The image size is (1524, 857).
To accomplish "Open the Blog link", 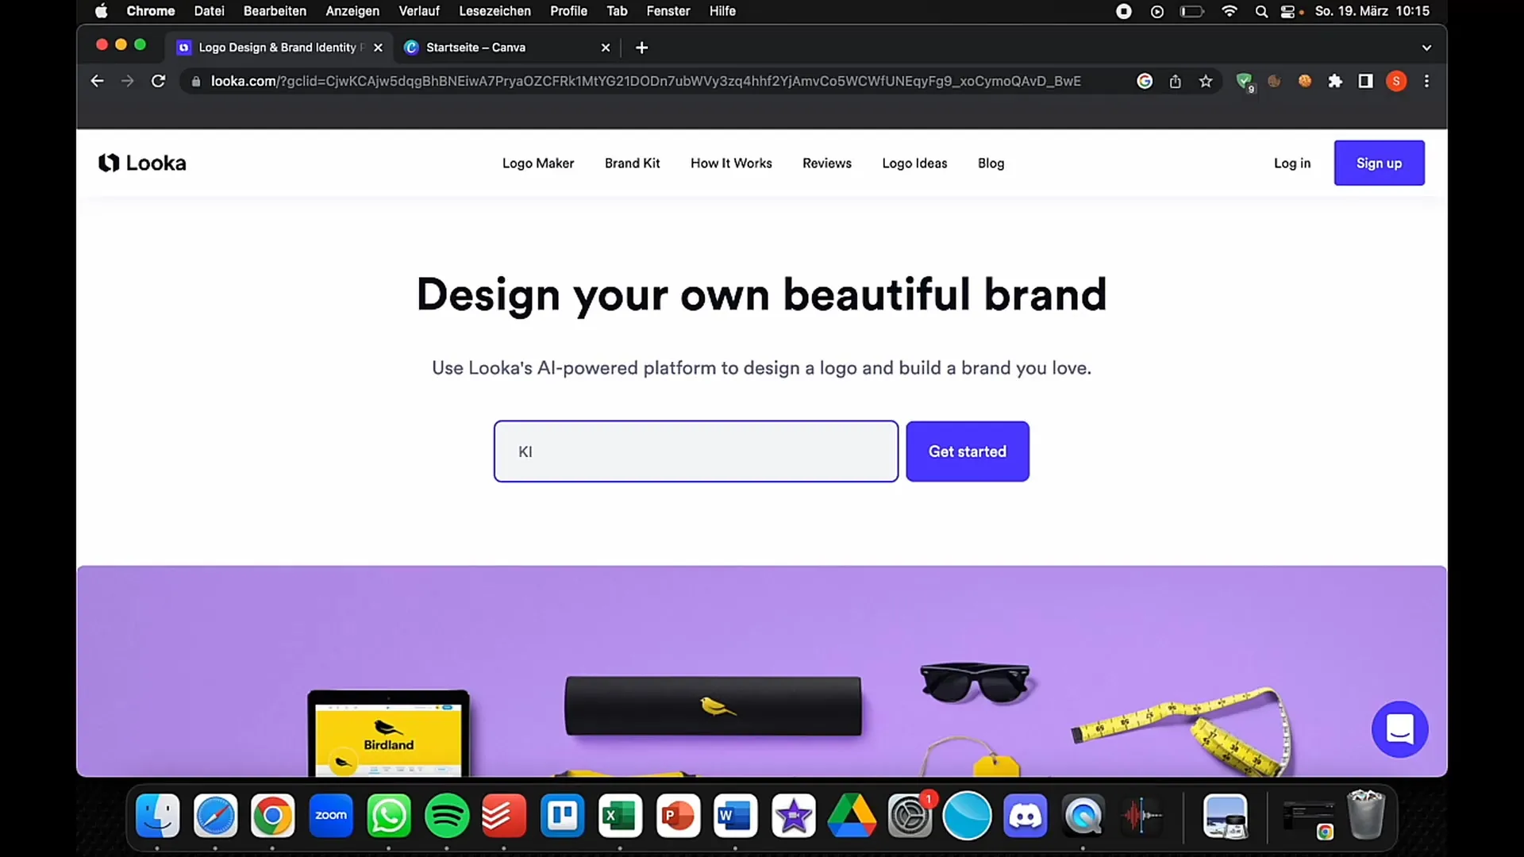I will (x=991, y=163).
